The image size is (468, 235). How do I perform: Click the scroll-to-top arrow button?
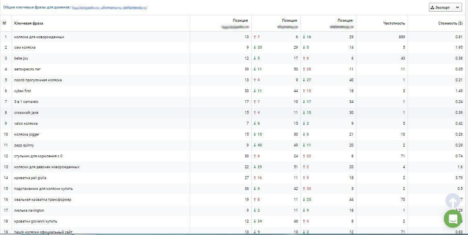coord(452,201)
